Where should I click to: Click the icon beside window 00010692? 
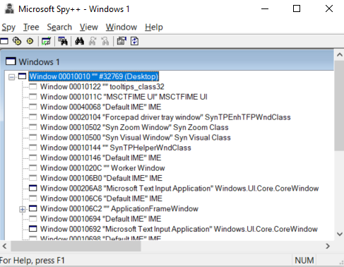[32, 229]
